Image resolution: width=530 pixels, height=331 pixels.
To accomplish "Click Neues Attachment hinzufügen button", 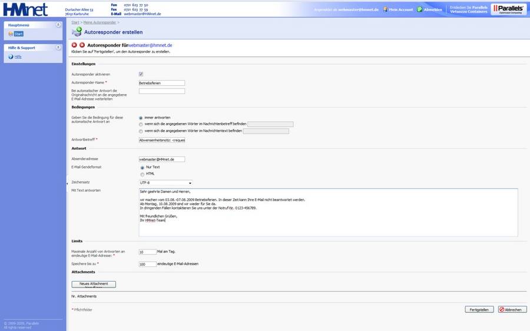I will (94, 284).
